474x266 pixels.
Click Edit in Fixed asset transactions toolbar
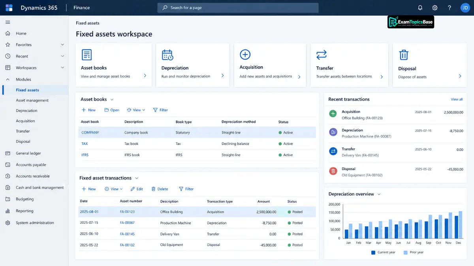coord(137,189)
